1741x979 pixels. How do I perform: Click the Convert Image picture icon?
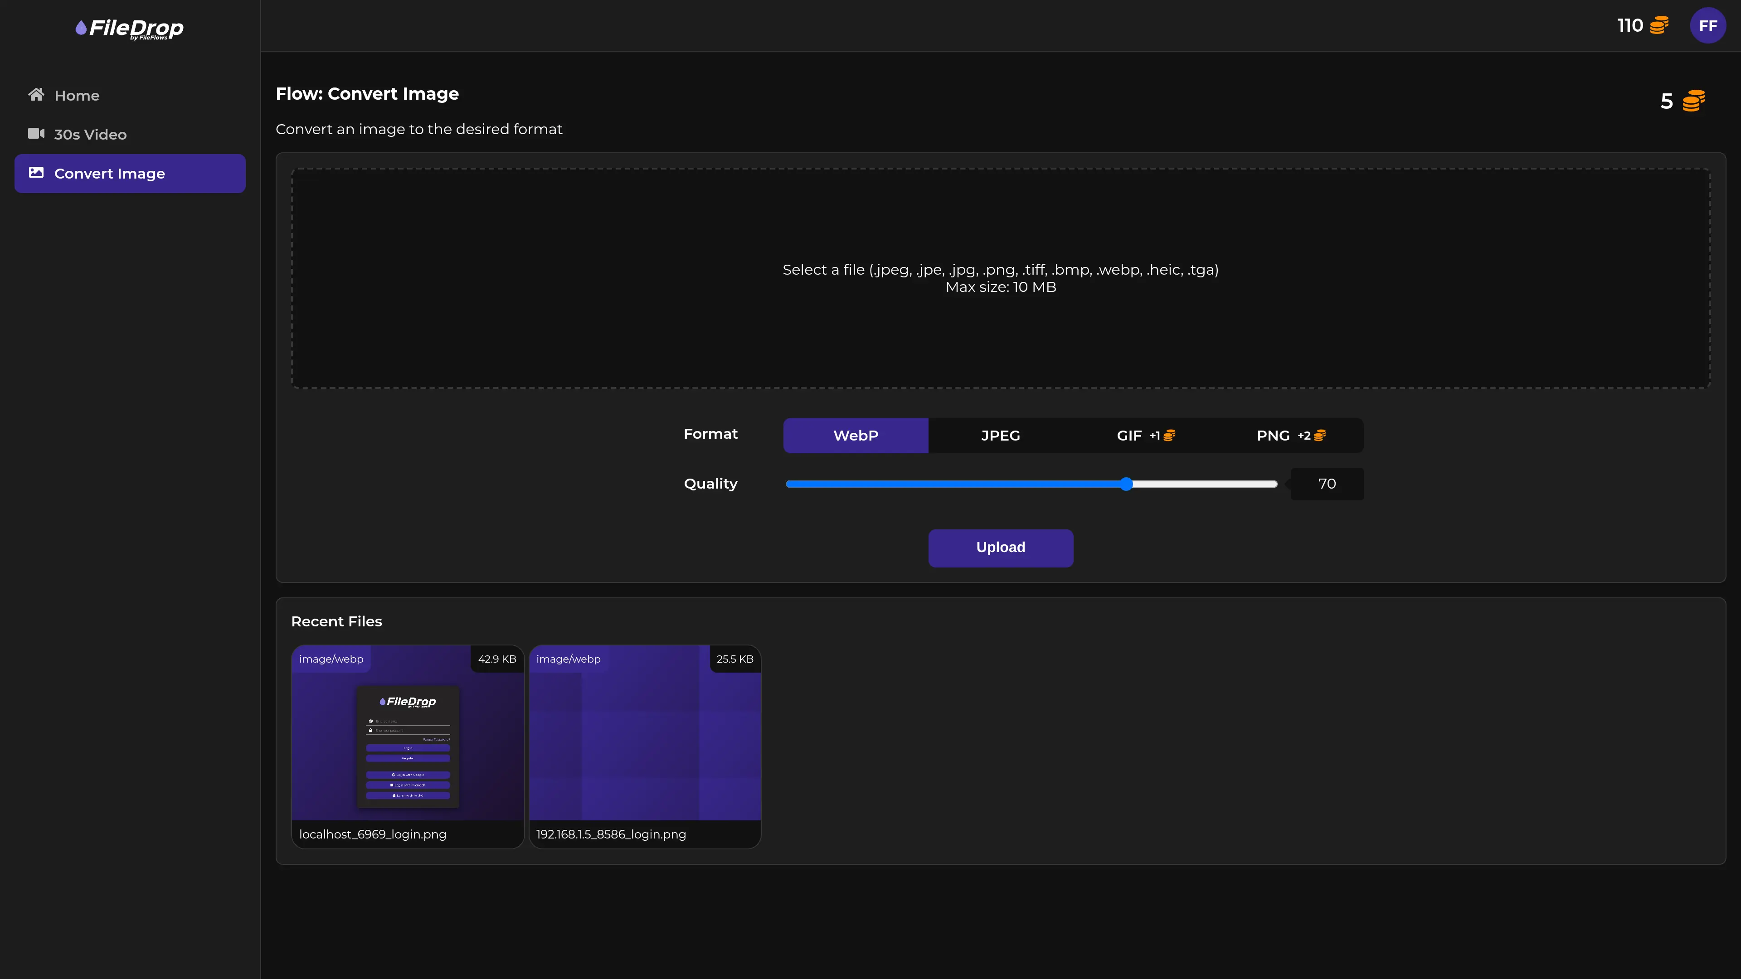(36, 173)
